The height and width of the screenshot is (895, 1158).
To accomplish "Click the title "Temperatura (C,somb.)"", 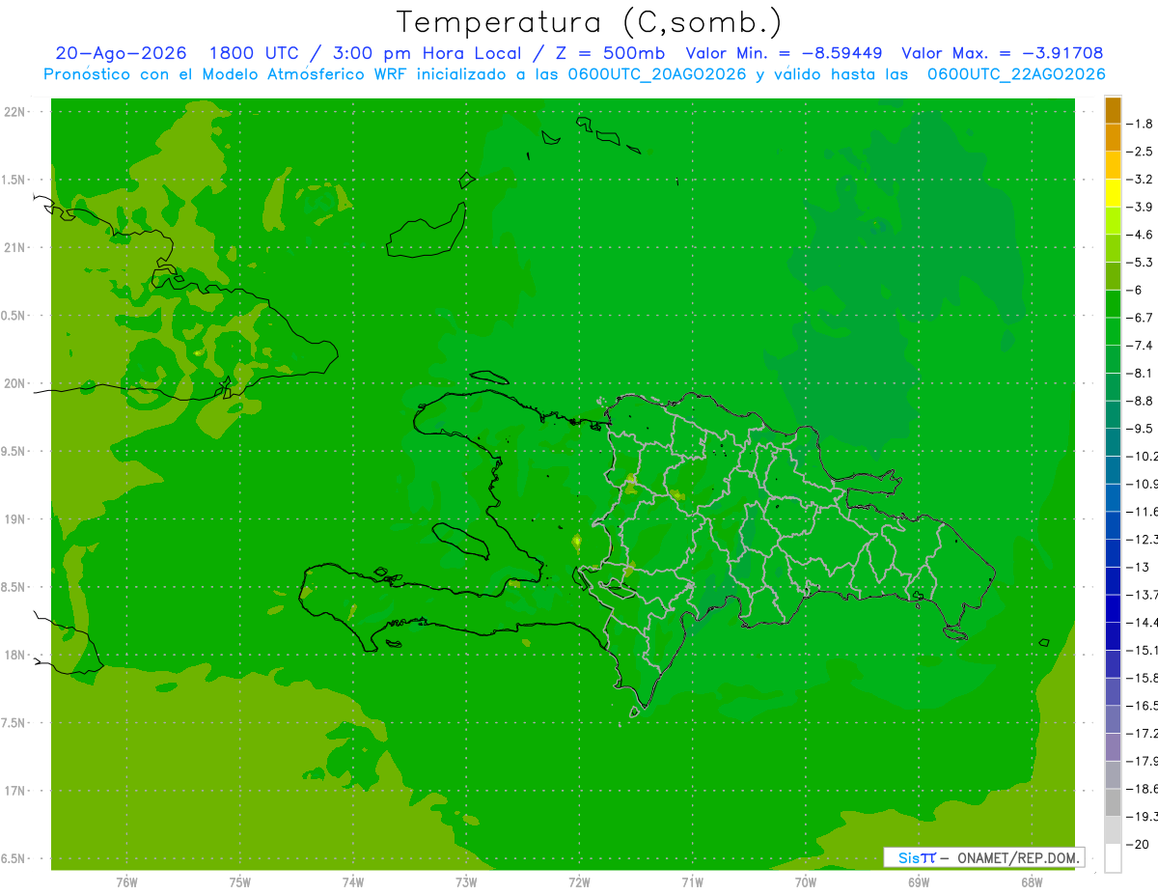I will pyautogui.click(x=590, y=22).
